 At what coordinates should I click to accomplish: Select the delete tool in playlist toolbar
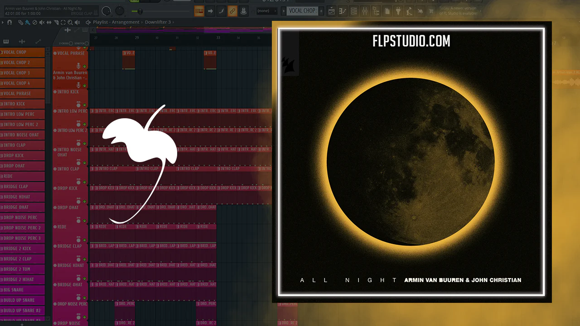click(x=35, y=22)
